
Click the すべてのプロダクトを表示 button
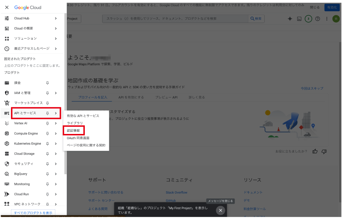click(x=33, y=213)
